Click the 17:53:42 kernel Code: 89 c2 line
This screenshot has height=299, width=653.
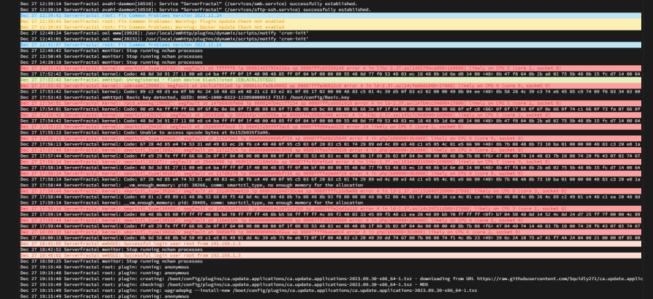(x=330, y=91)
